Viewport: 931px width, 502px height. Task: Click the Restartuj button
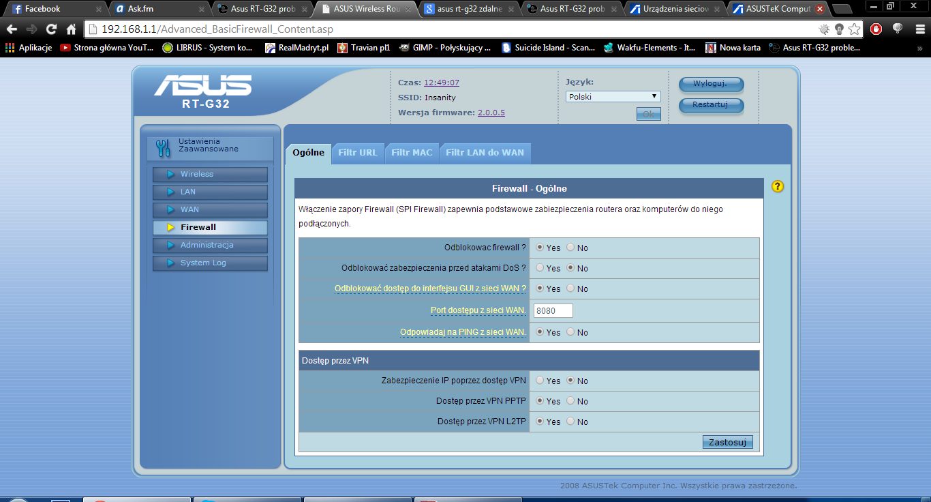click(x=711, y=105)
